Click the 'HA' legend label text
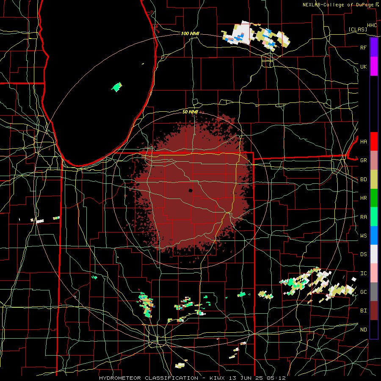Image resolution: width=381 pixels, height=381 pixels. (x=363, y=141)
